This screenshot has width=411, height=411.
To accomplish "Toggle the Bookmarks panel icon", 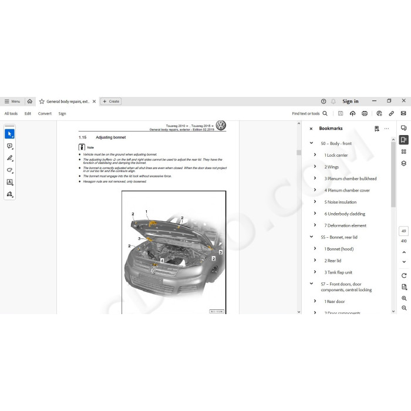I will click(404, 140).
